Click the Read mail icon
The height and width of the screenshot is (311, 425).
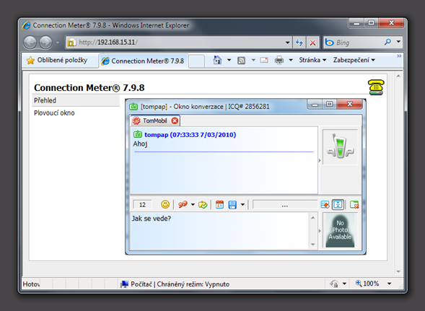click(264, 60)
